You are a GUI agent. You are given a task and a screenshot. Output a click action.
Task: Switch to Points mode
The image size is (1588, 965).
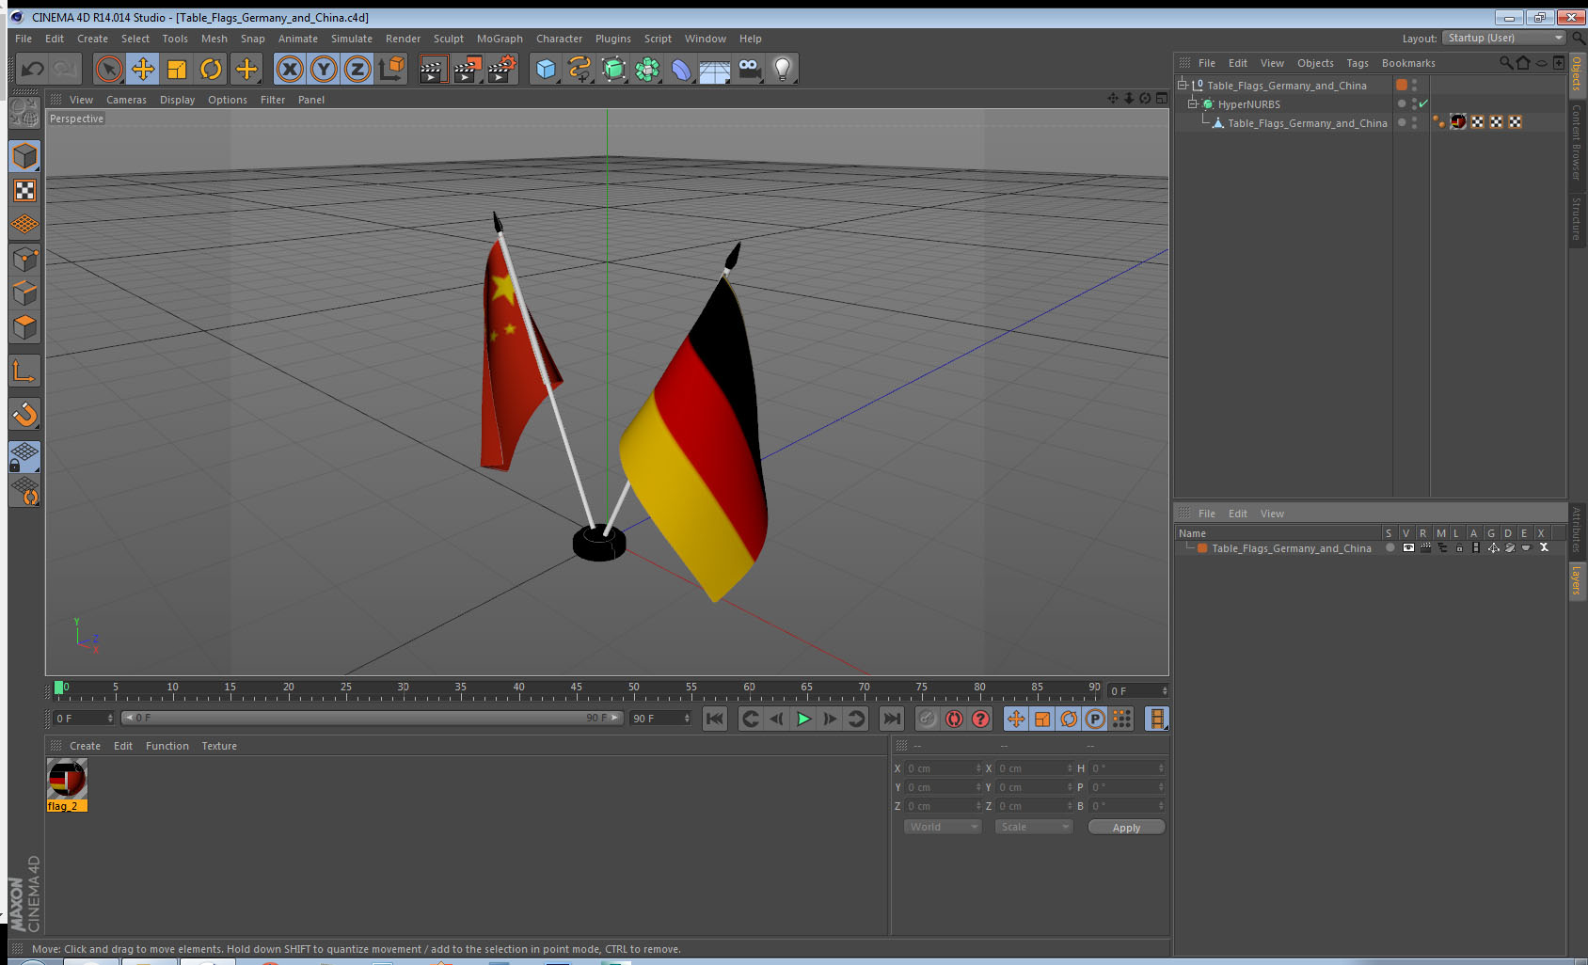tap(24, 260)
